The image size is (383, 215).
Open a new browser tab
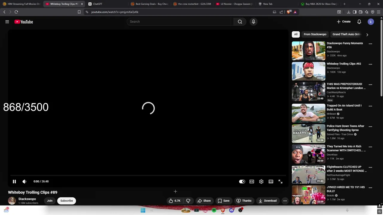pos(344,4)
